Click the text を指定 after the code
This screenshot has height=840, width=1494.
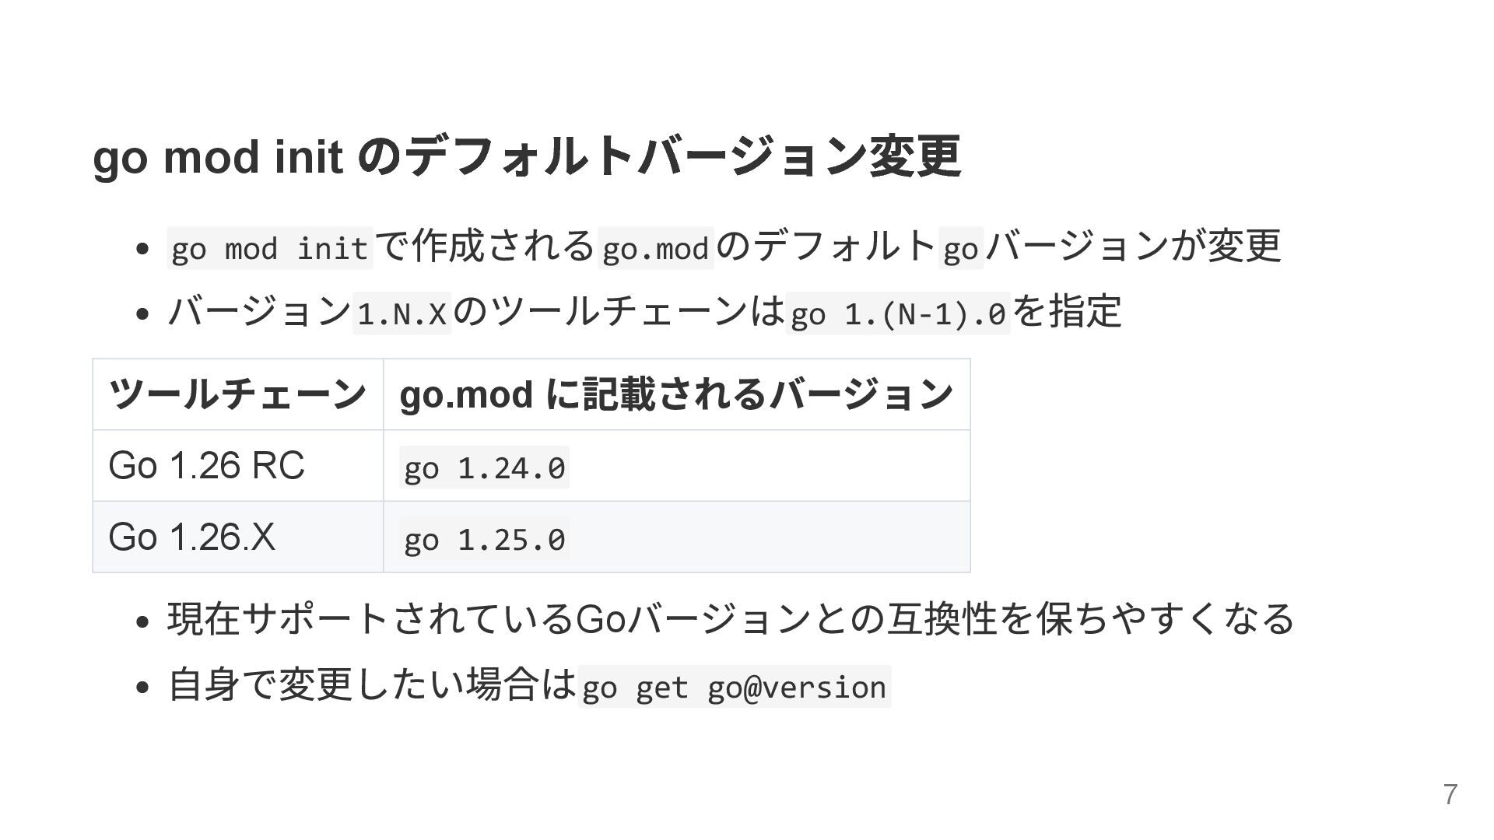click(x=1067, y=311)
